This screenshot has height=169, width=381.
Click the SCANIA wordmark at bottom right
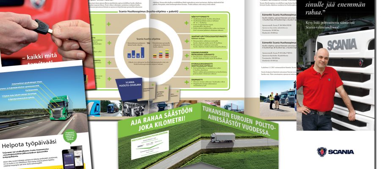(341, 152)
